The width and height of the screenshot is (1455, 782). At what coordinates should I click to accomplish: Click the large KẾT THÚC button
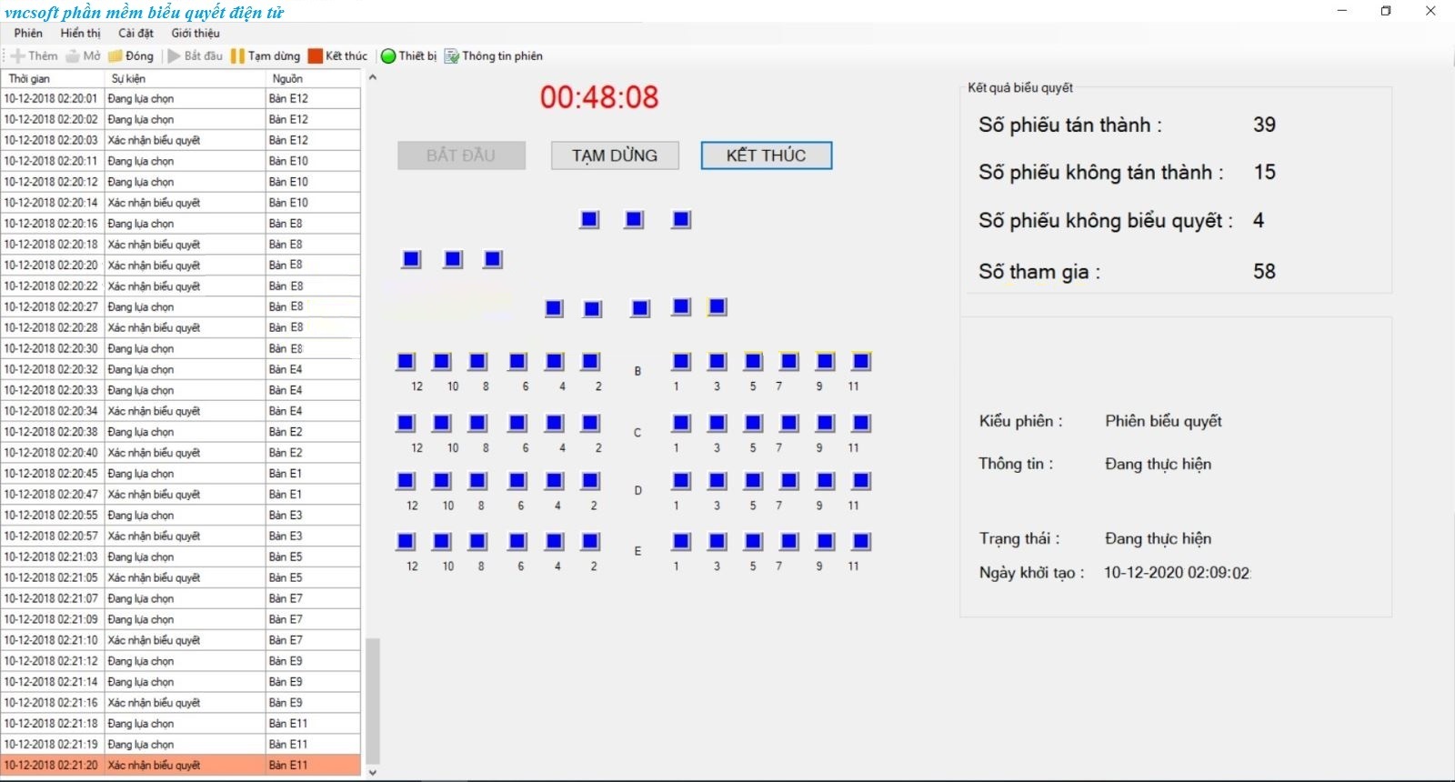[766, 155]
